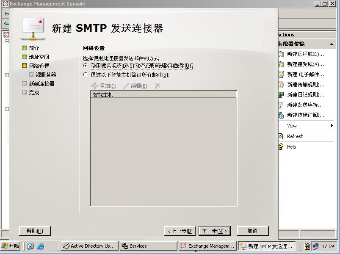Click the New Remote Domain (新建远程域) icon
340x254 pixels.
[x=281, y=54]
